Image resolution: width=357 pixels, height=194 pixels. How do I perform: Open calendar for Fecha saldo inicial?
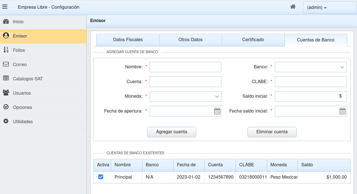(x=342, y=111)
